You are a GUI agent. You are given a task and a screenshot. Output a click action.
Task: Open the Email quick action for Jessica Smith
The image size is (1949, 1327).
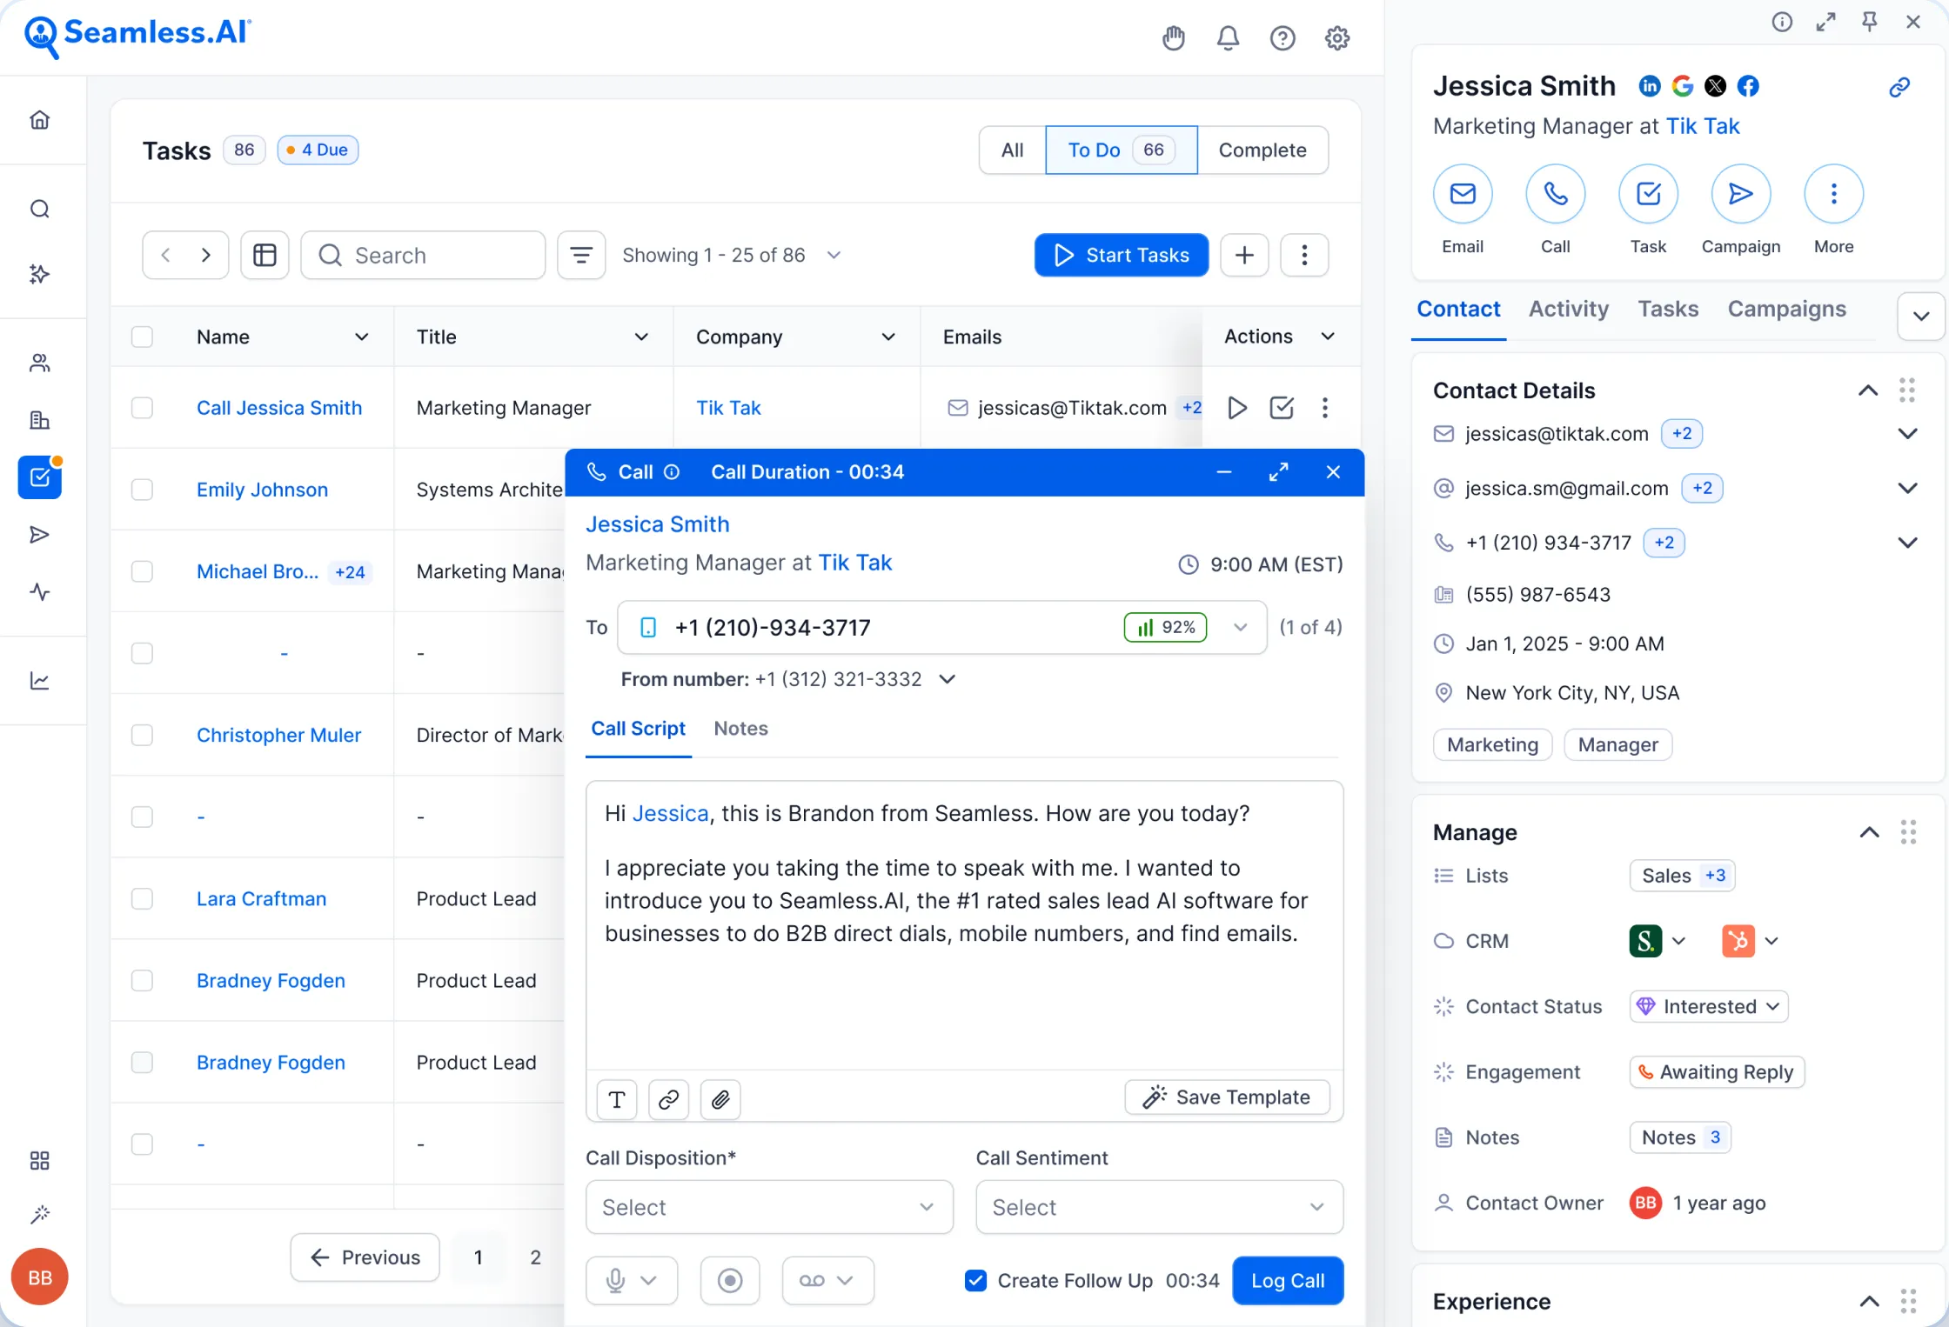(x=1462, y=193)
